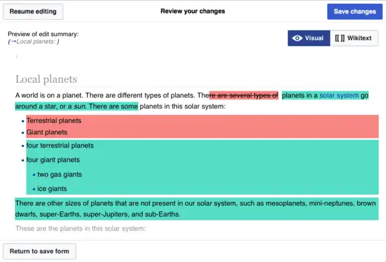Click the ice giants sub-item
The height and width of the screenshot is (262, 386).
(x=52, y=189)
